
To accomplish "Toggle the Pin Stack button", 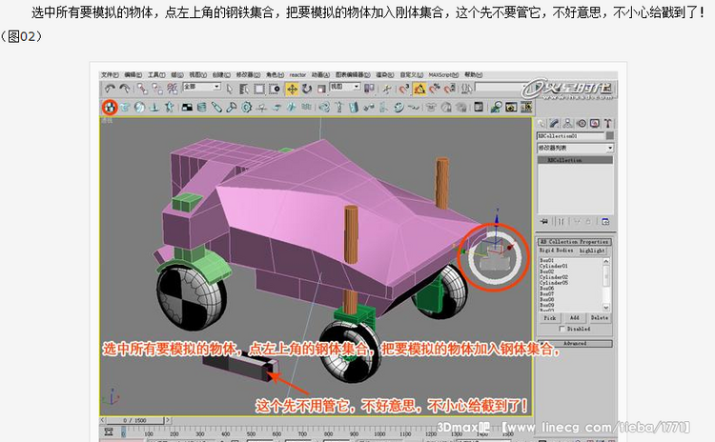I will click(x=544, y=222).
